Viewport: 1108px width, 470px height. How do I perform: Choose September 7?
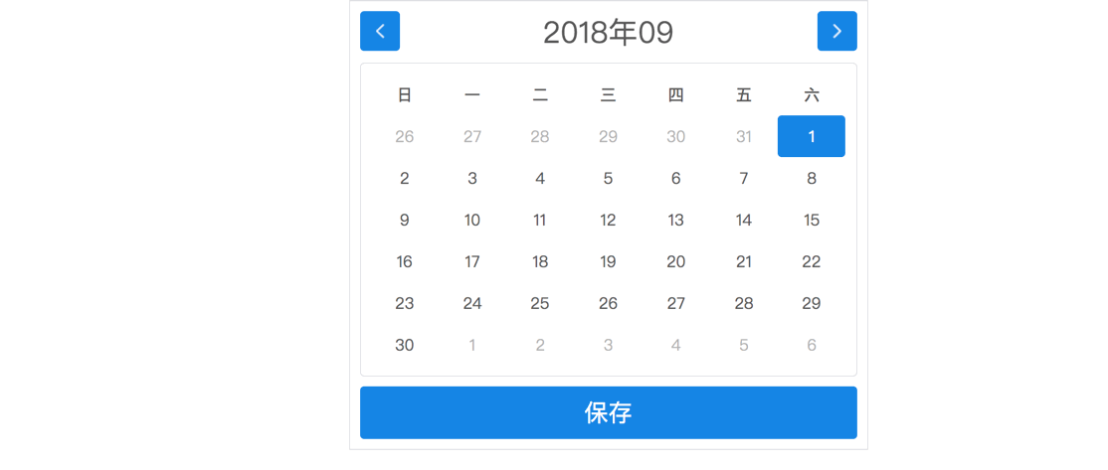tap(743, 179)
